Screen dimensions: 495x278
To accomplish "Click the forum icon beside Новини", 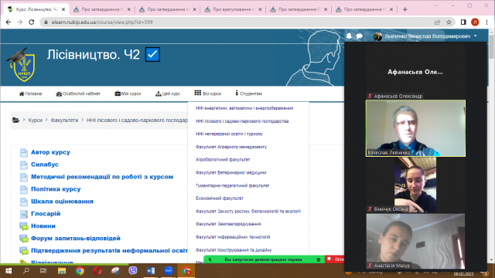I will click(24, 226).
